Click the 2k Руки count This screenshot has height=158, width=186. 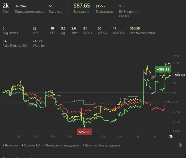point(6,6)
